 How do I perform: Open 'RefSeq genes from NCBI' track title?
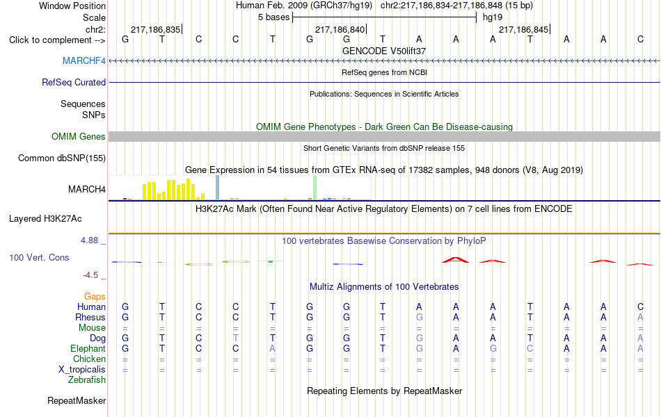[384, 72]
